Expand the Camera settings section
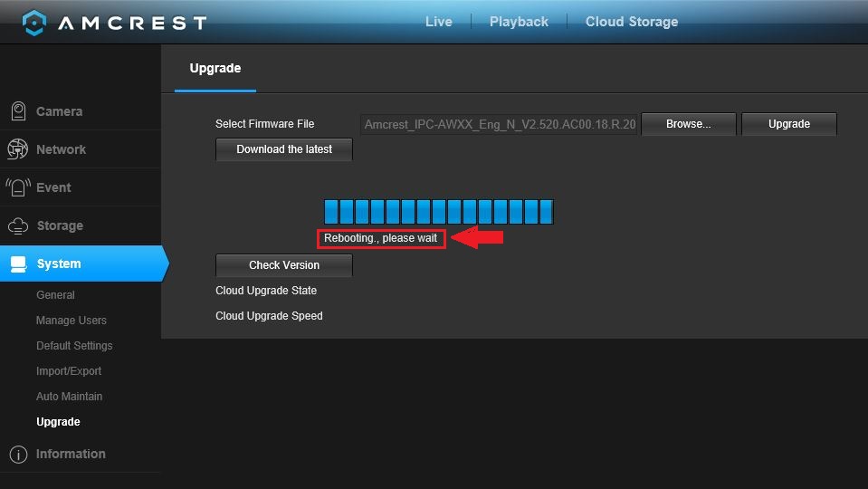868x489 pixels. pos(59,111)
